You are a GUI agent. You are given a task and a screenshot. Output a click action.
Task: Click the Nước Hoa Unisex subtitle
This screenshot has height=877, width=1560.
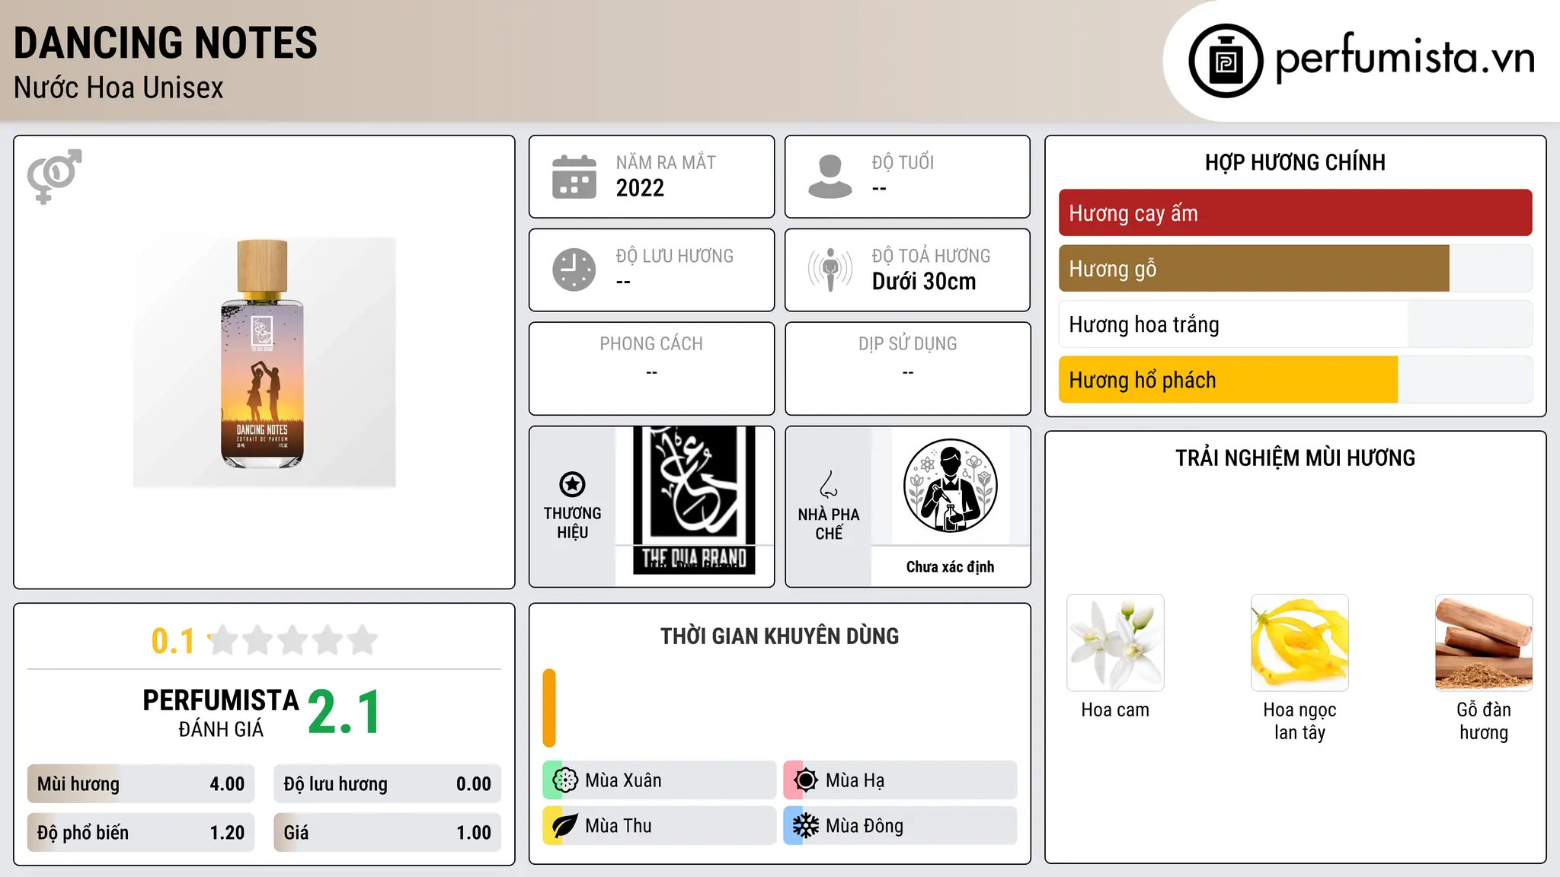point(119,88)
